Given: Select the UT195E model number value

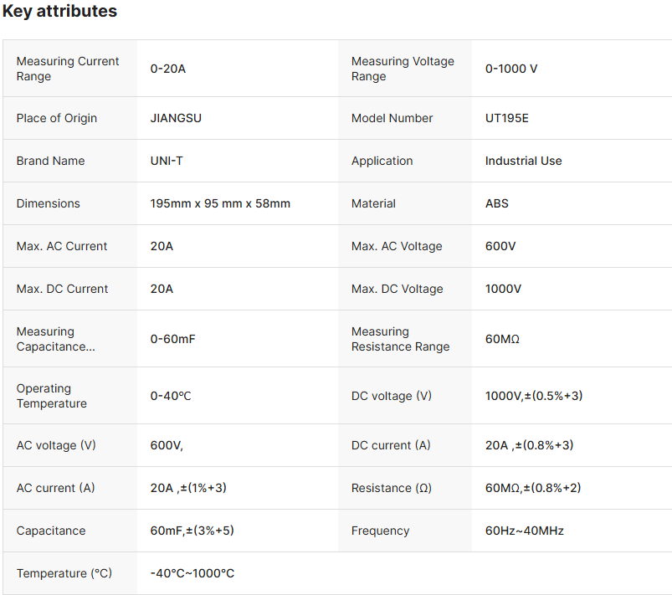Looking at the screenshot, I should click(506, 118).
